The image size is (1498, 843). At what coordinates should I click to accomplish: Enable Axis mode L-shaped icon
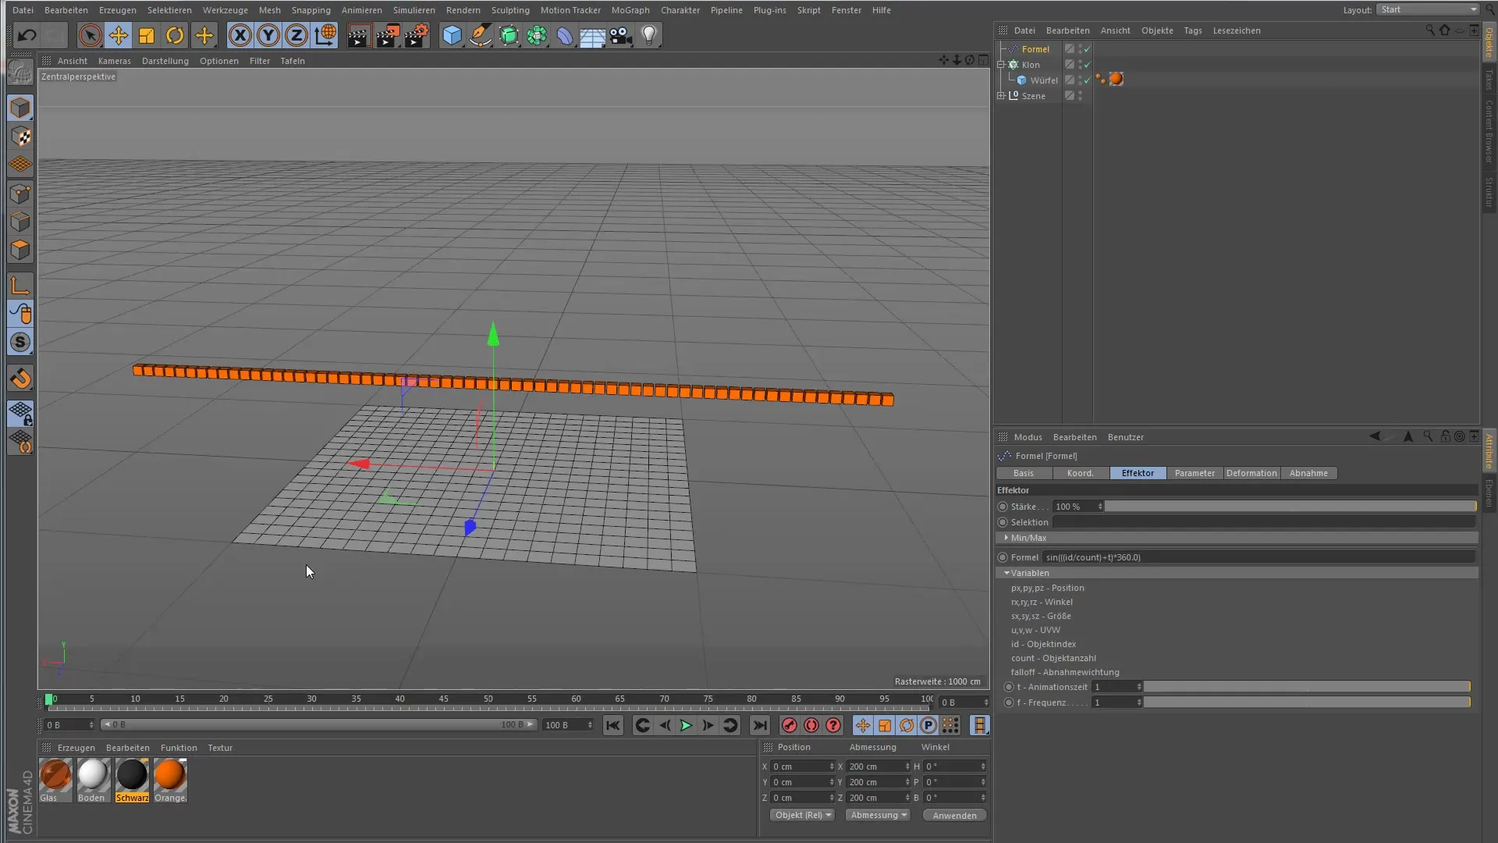click(20, 286)
